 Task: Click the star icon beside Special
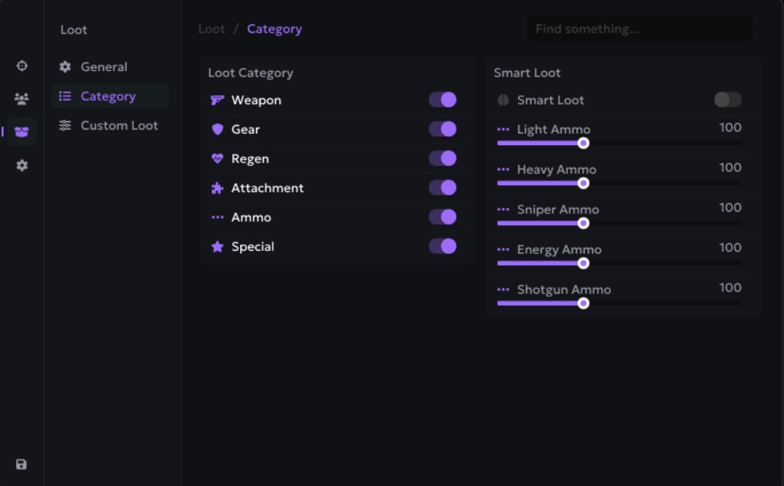pyautogui.click(x=217, y=246)
